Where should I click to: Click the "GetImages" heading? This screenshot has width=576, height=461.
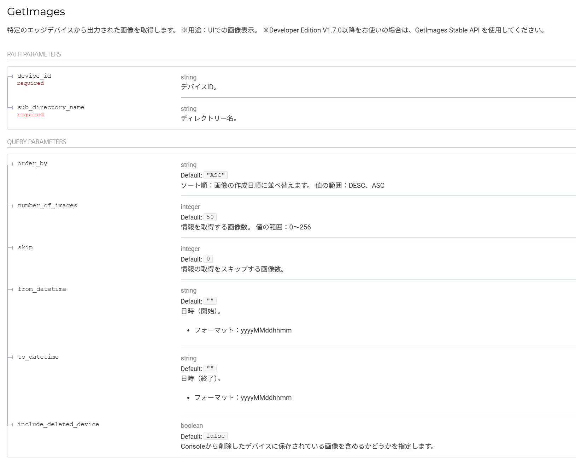[36, 12]
